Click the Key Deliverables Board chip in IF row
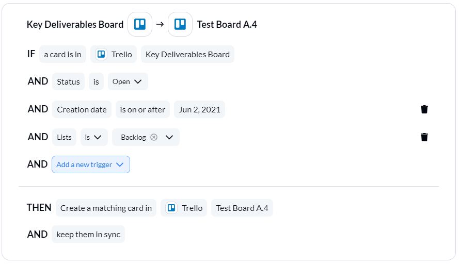460x264 pixels. click(x=187, y=54)
